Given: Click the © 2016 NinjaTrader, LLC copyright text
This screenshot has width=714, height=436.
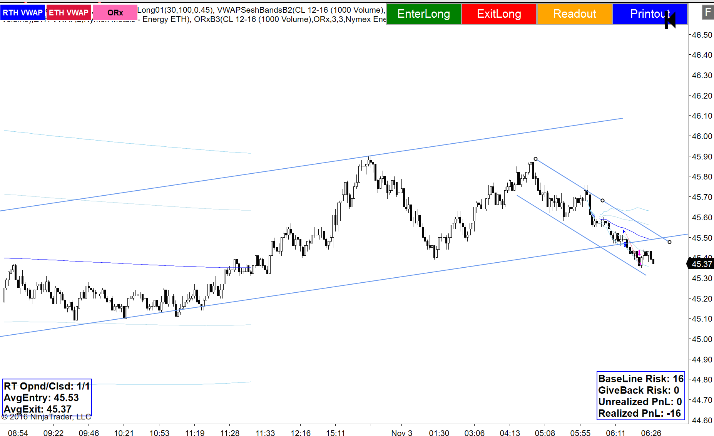Looking at the screenshot, I should pyautogui.click(x=46, y=417).
